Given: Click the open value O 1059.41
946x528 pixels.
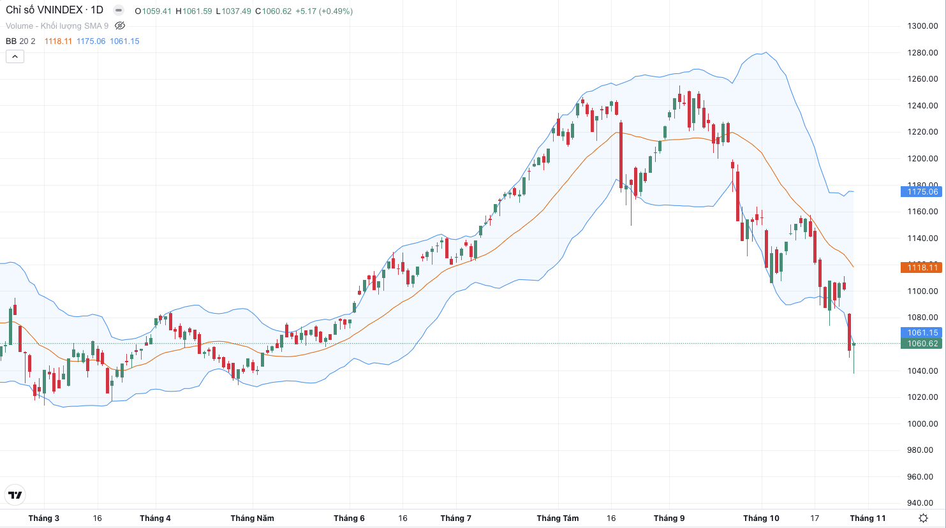Looking at the screenshot, I should pyautogui.click(x=153, y=11).
